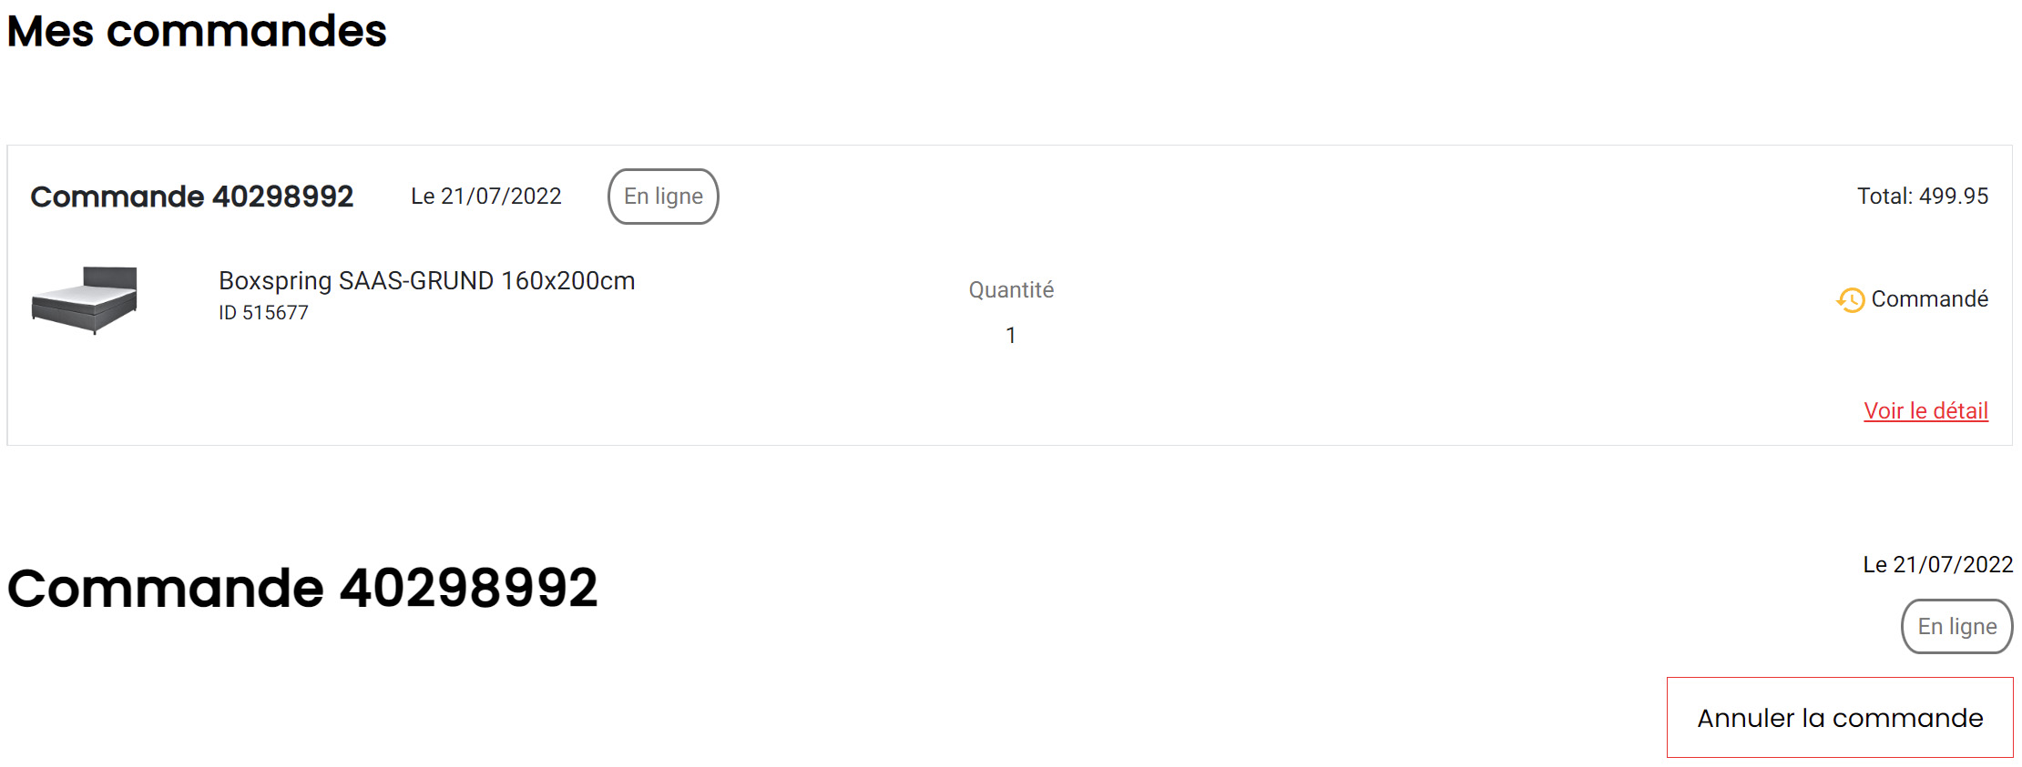Click the orange Commandé status clock icon
The height and width of the screenshot is (767, 2022).
coord(1850,300)
